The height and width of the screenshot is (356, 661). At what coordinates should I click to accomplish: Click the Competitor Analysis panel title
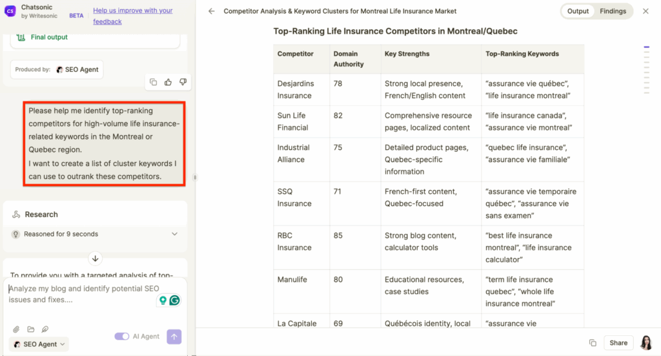pyautogui.click(x=340, y=12)
